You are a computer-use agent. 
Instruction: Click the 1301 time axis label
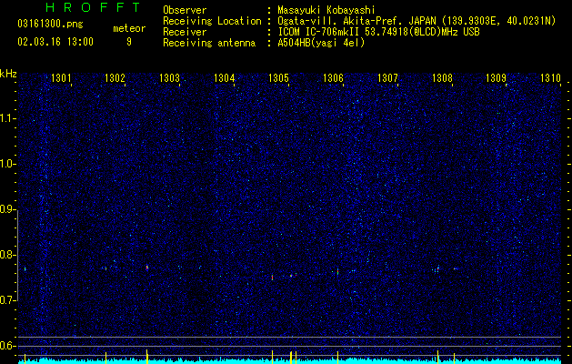pos(61,77)
